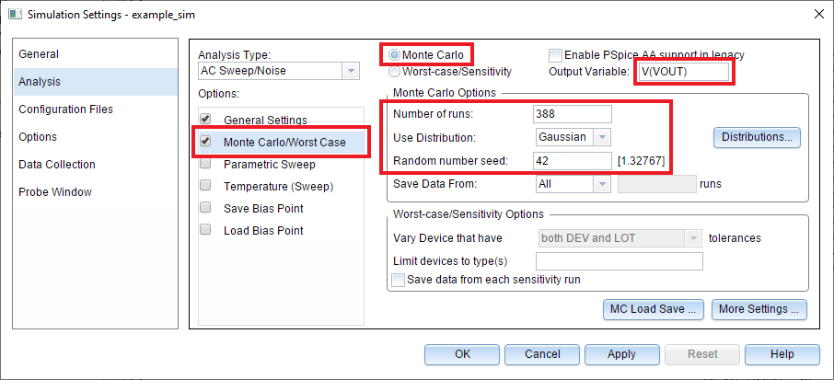Click the Number of runs field

click(x=572, y=114)
